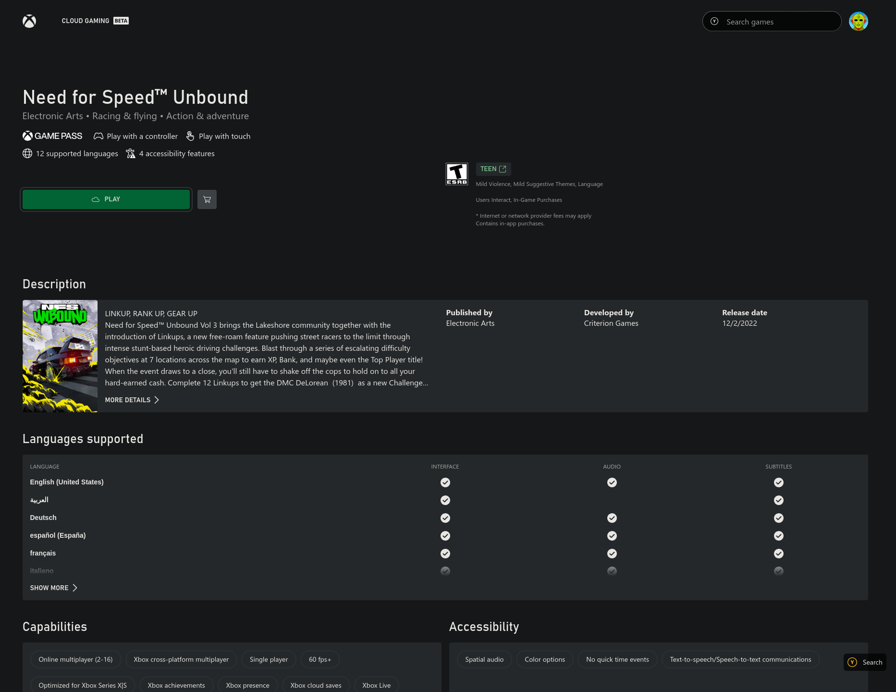Click the Deutsch subtitles checkmark
The image size is (896, 692).
779,518
